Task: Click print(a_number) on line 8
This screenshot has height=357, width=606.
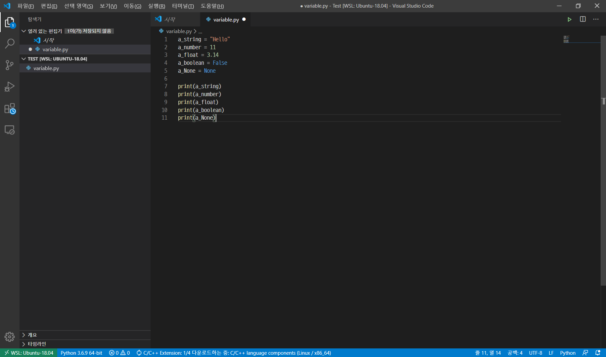Action: (200, 94)
